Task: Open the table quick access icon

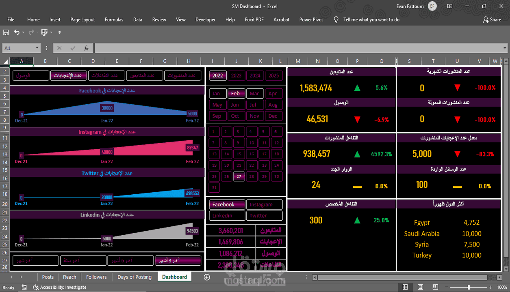Action: coord(44,32)
